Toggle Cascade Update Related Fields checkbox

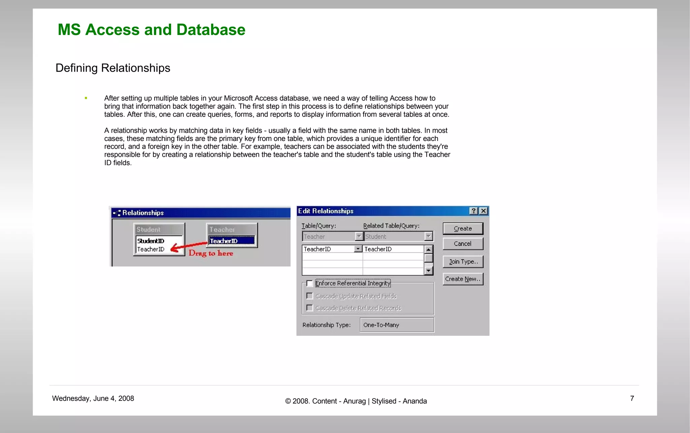310,296
